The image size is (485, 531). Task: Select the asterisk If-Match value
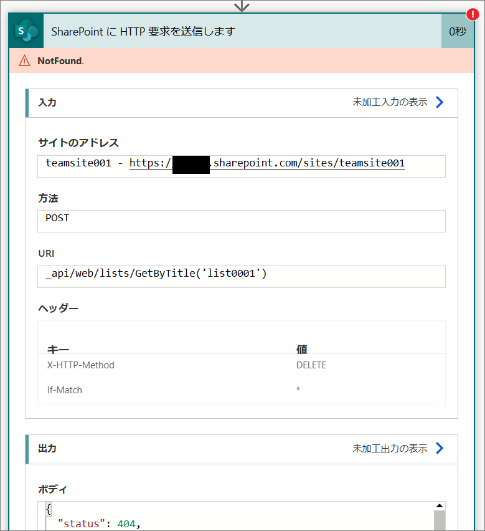[298, 389]
